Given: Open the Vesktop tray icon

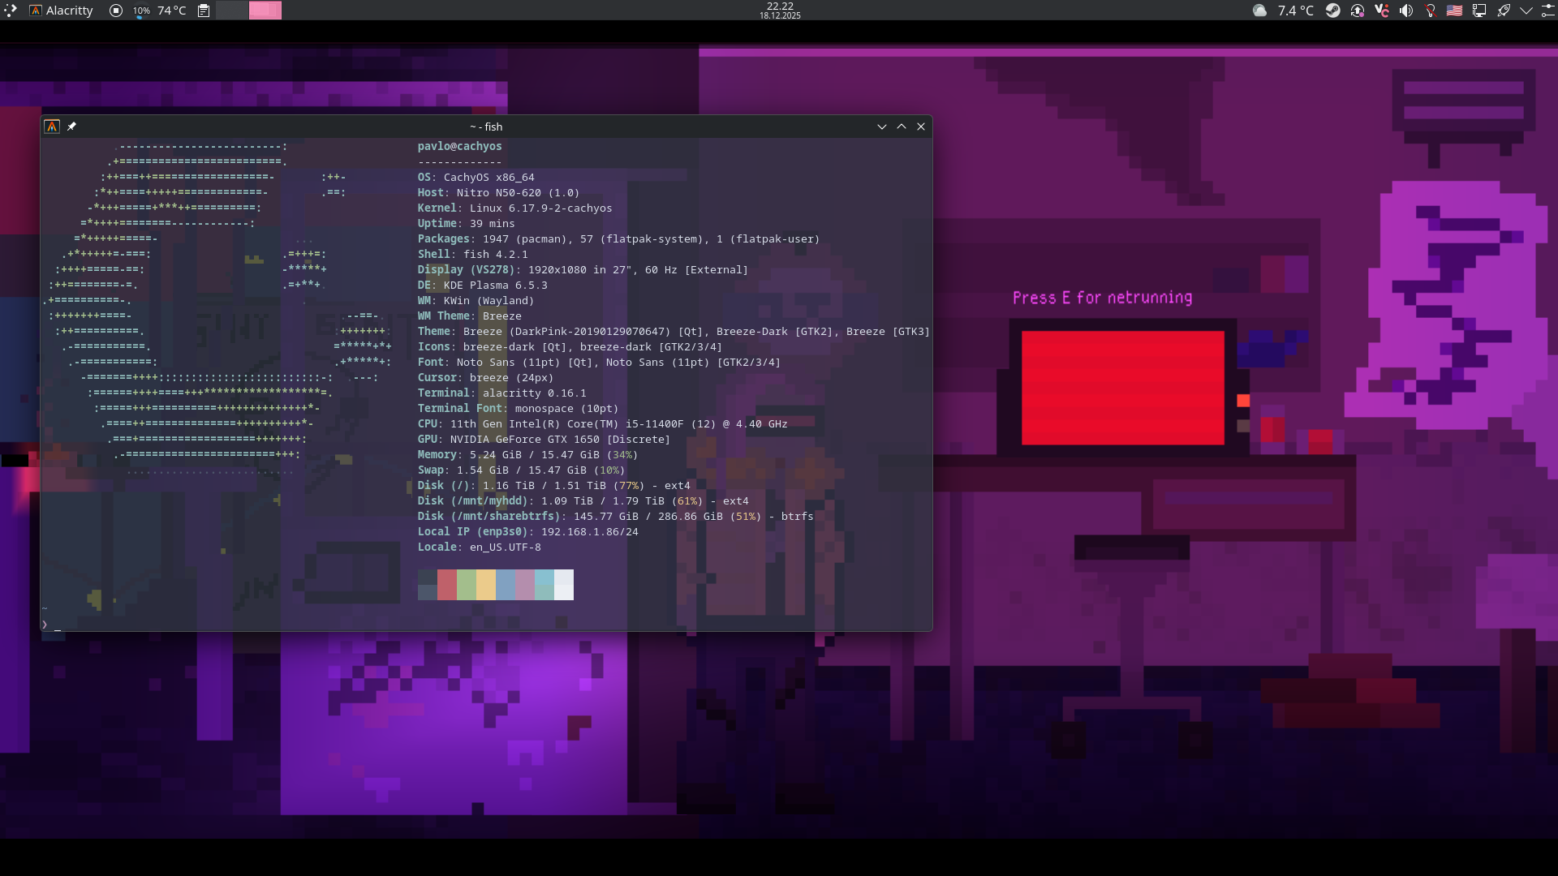Looking at the screenshot, I should click(1381, 11).
